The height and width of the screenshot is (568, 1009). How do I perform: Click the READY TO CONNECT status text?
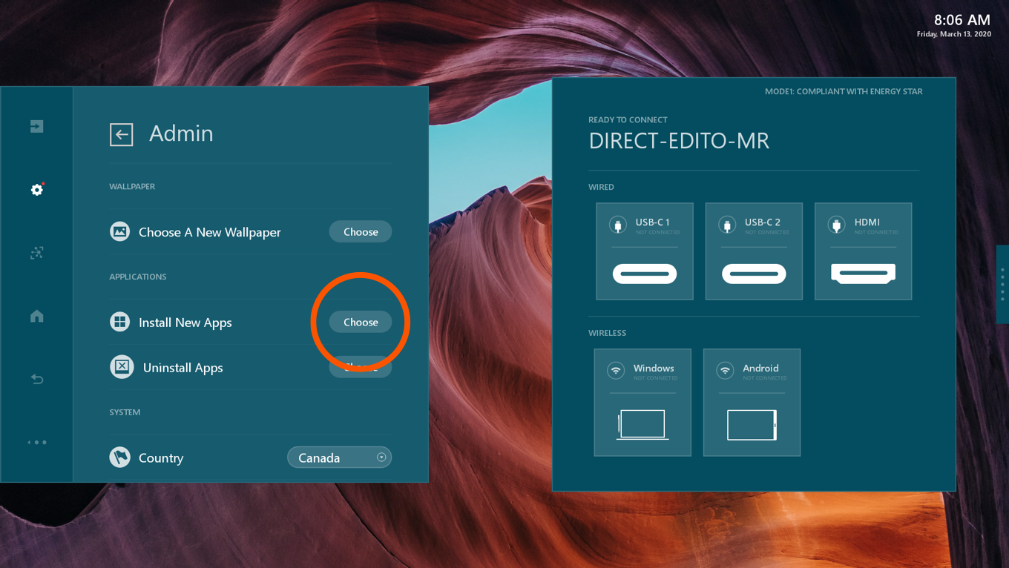[x=628, y=119]
